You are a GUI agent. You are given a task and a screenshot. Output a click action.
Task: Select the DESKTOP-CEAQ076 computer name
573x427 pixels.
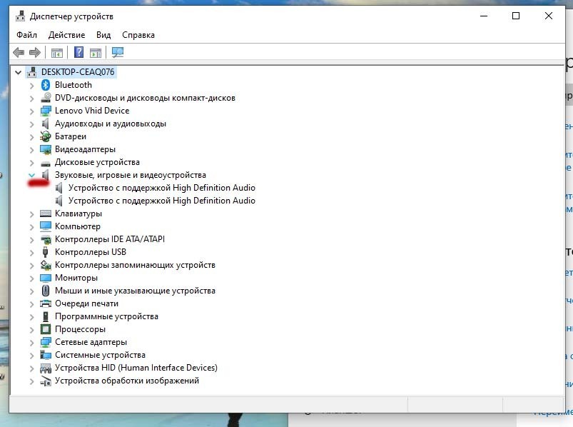pos(78,72)
